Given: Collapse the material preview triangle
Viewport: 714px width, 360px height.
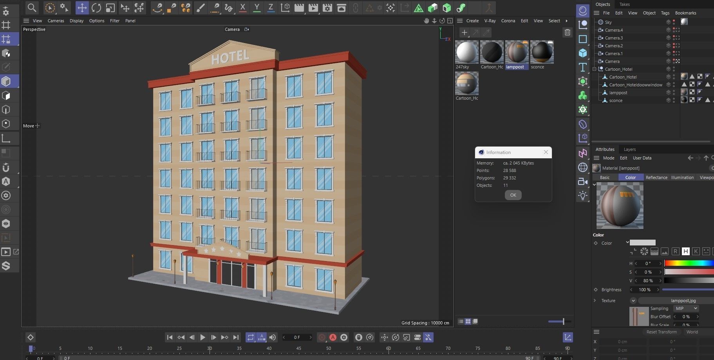Looking at the screenshot, I should 595,184.
